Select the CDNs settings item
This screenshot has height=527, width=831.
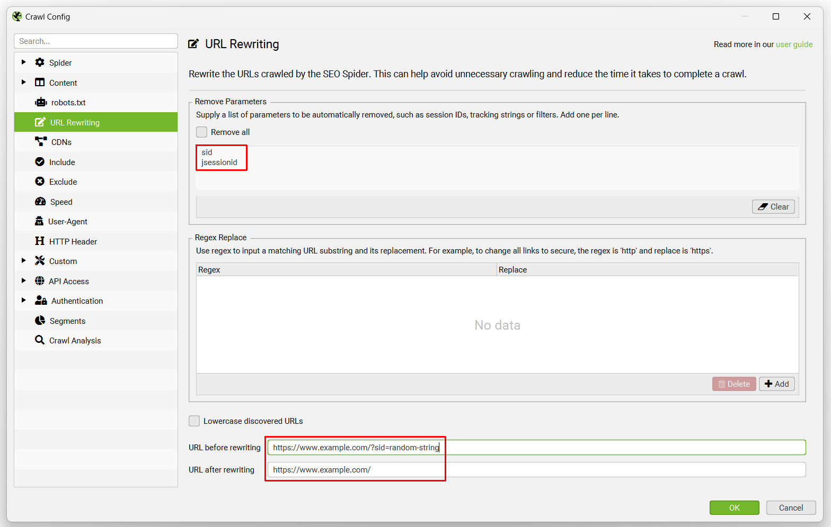[x=96, y=142]
